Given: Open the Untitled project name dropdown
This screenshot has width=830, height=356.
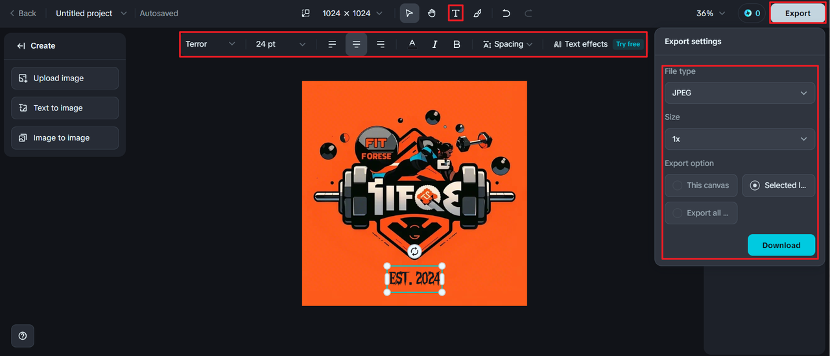Looking at the screenshot, I should point(91,13).
